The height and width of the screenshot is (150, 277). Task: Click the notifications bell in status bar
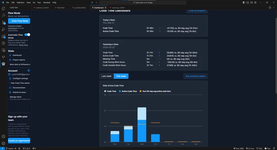(x=274, y=148)
